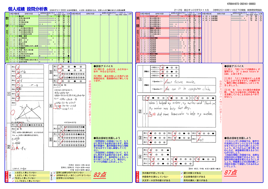Click the '正負の数の計算' row
The width and height of the screenshot is (268, 189).
tap(40, 18)
